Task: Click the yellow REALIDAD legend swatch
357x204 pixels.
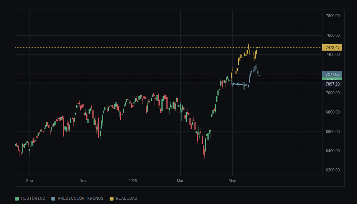Action: tap(112, 199)
